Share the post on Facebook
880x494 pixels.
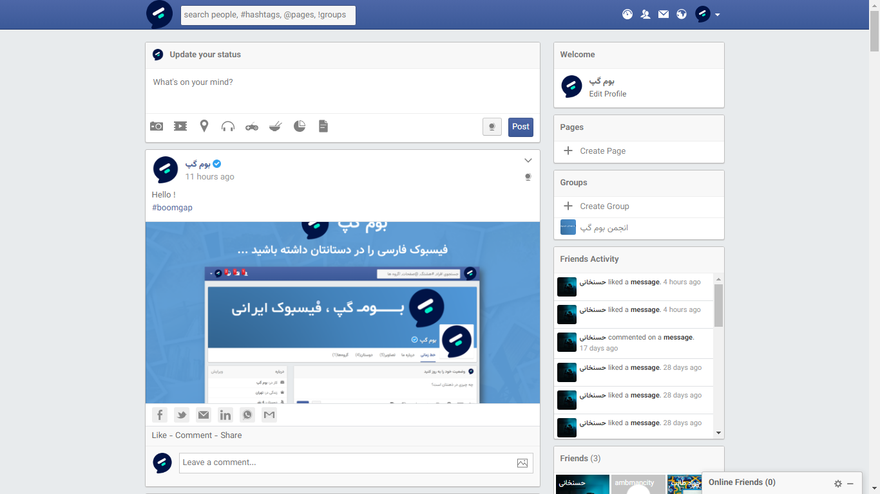[160, 415]
